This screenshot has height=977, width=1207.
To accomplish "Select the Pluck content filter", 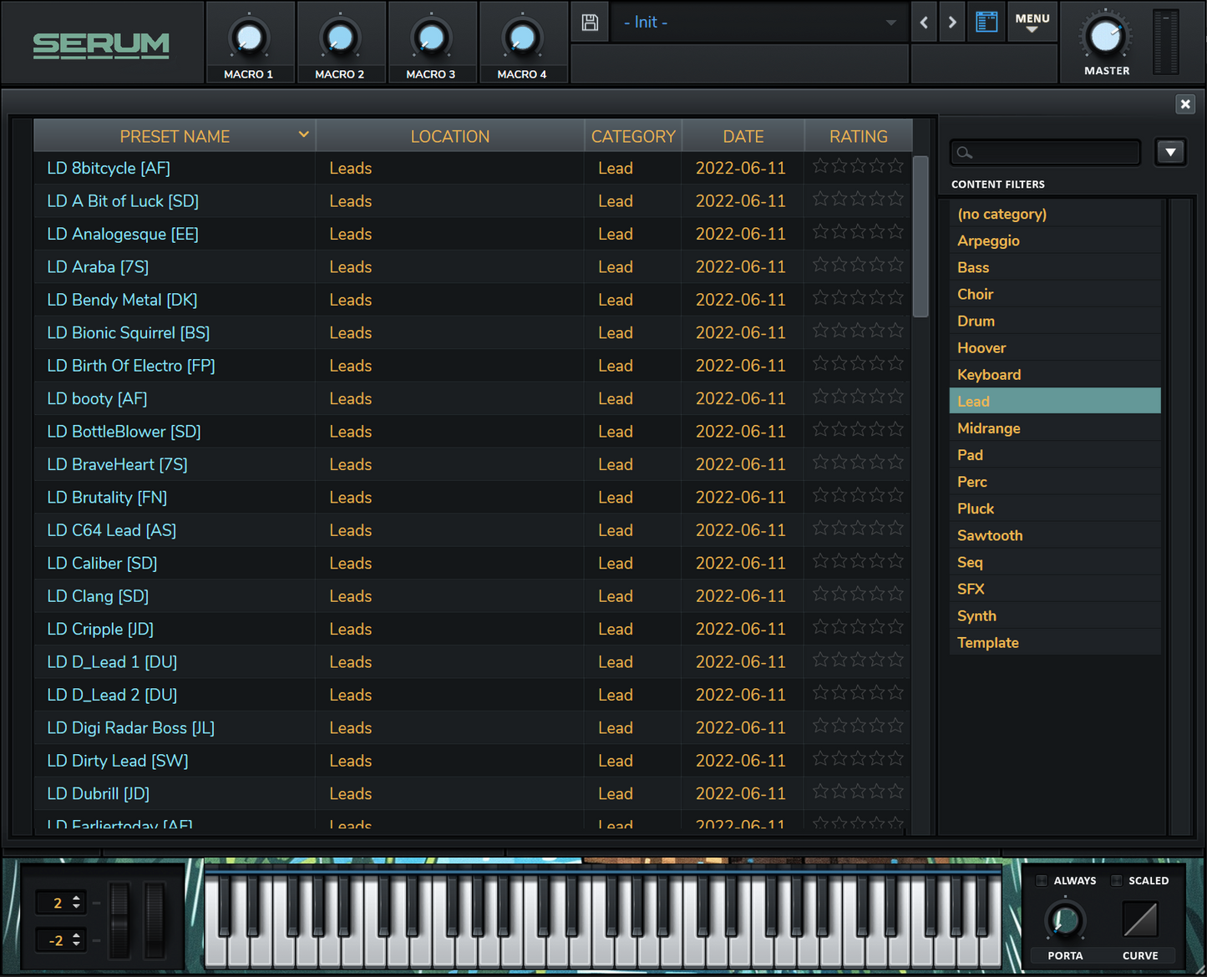I will [1055, 508].
